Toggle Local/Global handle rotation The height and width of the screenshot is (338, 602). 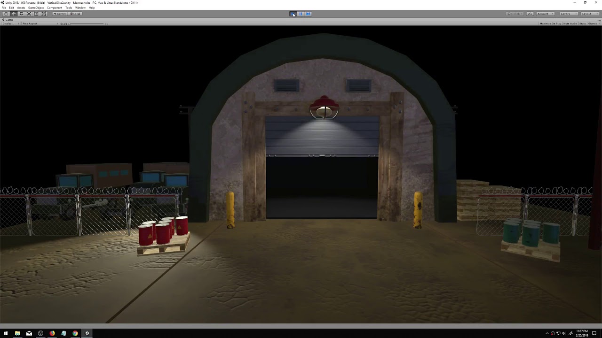(75, 14)
